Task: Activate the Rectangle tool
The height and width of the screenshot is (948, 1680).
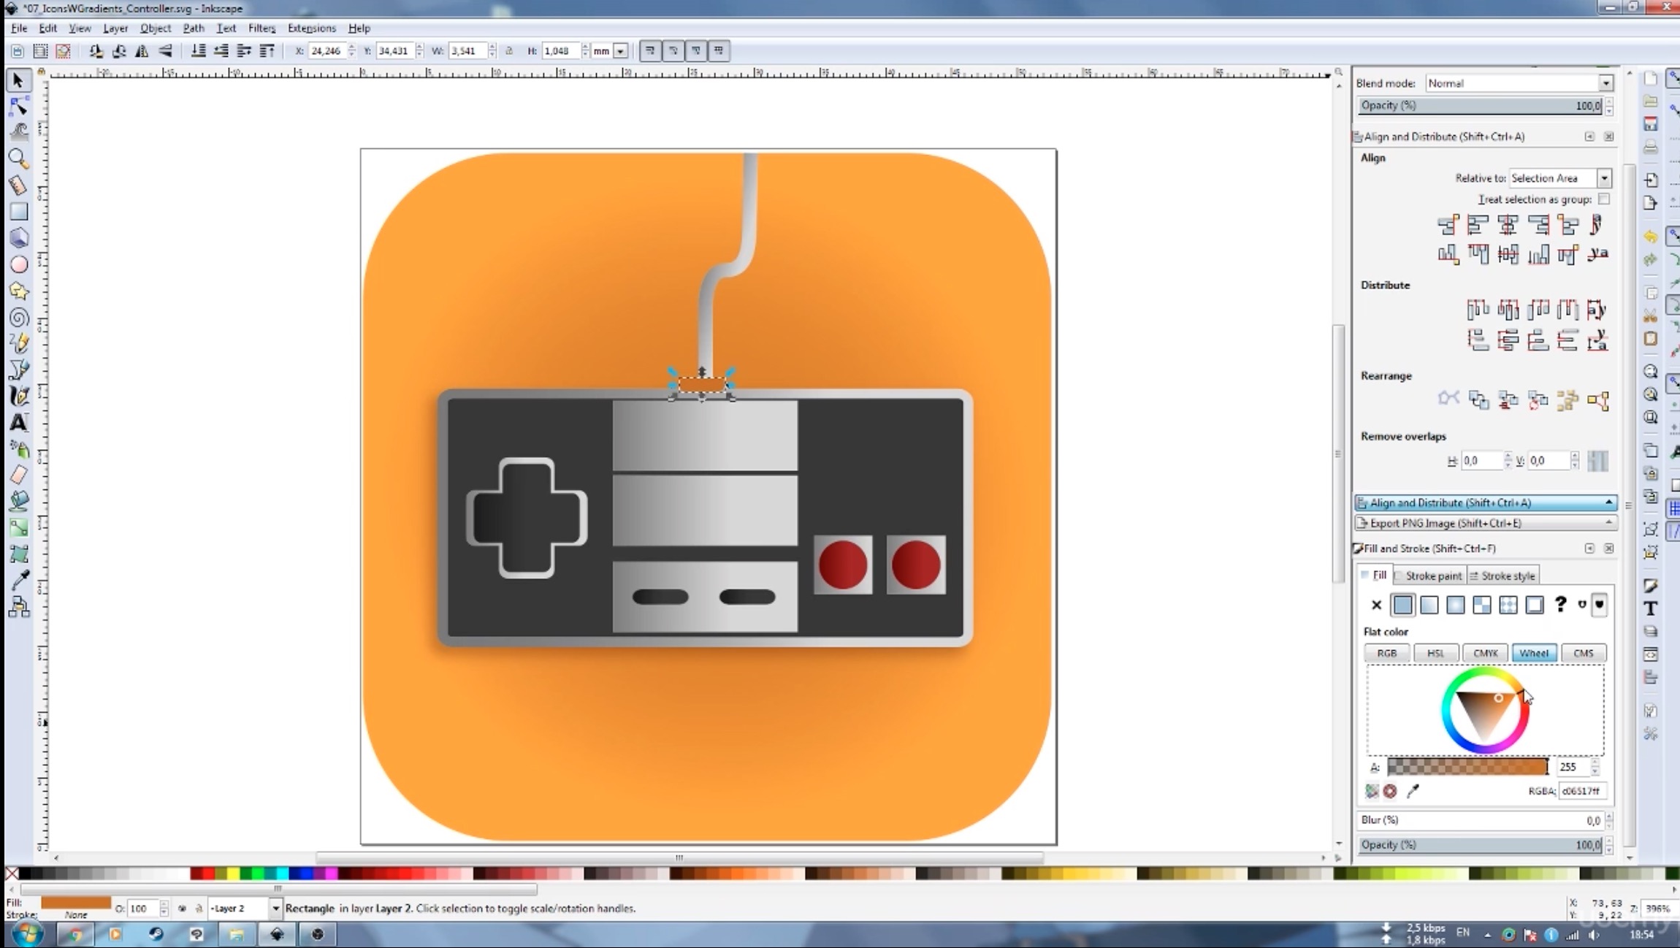Action: coord(18,211)
